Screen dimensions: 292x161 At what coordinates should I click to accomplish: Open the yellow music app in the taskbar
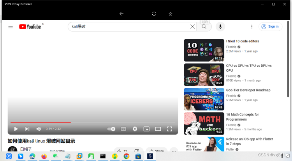pos(114,156)
